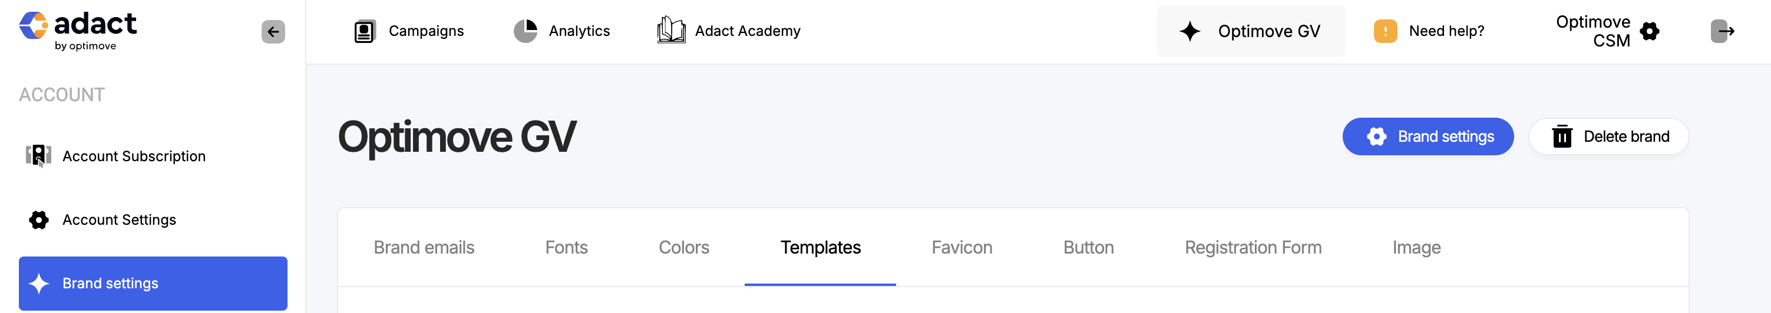The width and height of the screenshot is (1771, 313).
Task: Select Brand settings in the sidebar
Action: click(x=153, y=284)
